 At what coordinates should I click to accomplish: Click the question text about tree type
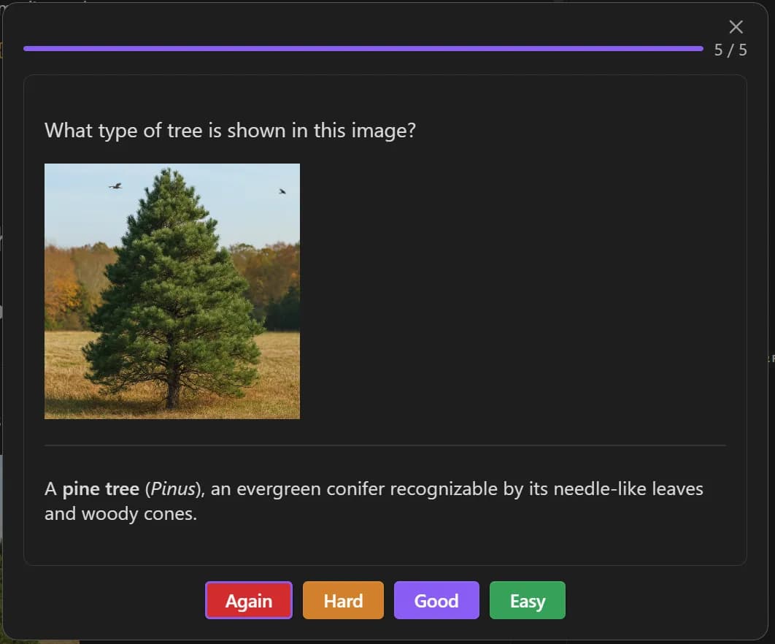pyautogui.click(x=231, y=131)
